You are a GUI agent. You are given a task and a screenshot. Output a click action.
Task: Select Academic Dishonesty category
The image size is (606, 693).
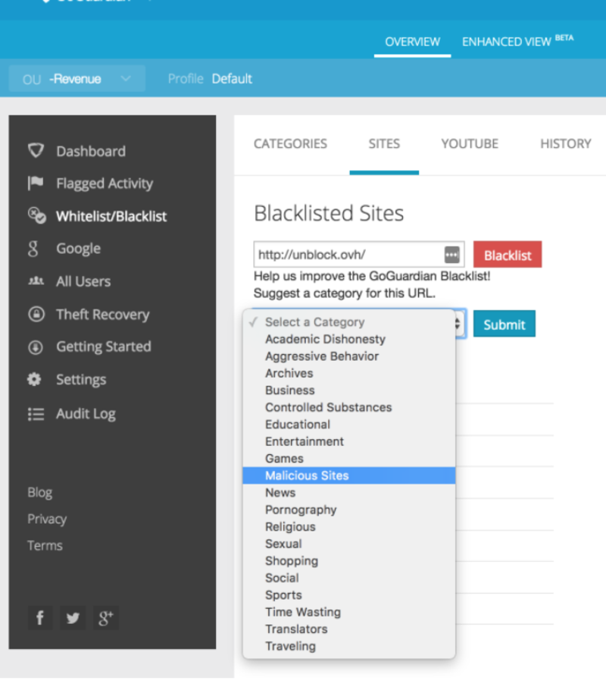(349, 339)
